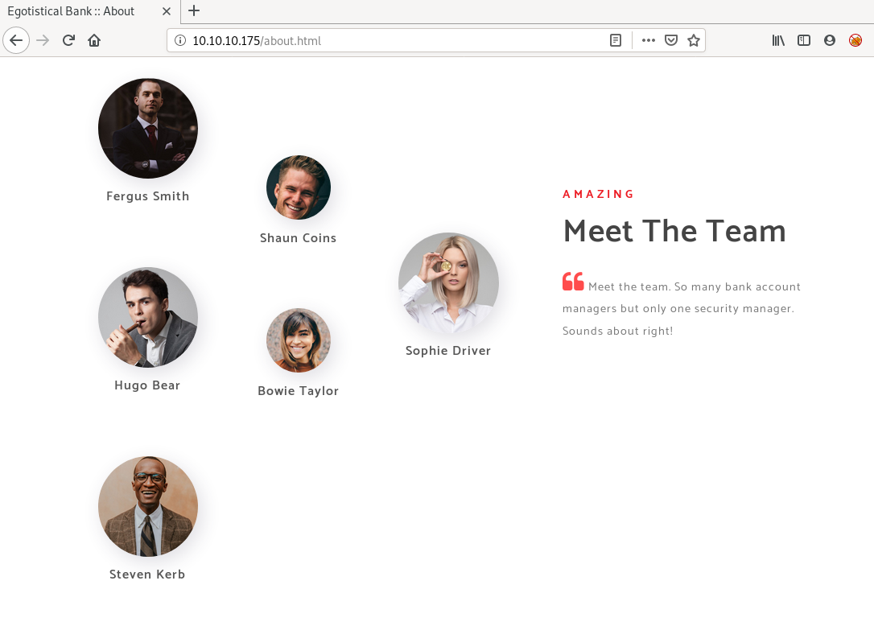Click the forward navigation arrow
This screenshot has width=874, height=626.
coord(43,40)
